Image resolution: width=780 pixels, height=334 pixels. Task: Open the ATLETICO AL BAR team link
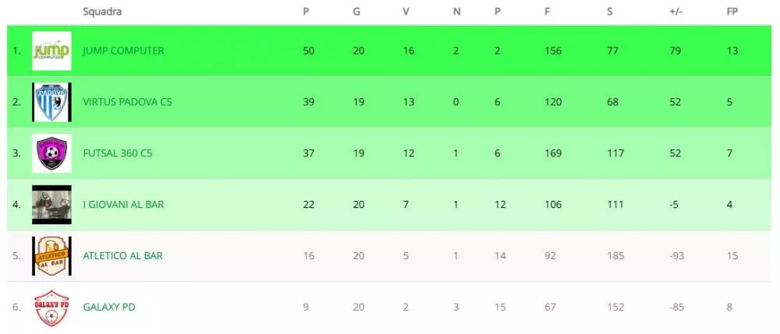[122, 256]
